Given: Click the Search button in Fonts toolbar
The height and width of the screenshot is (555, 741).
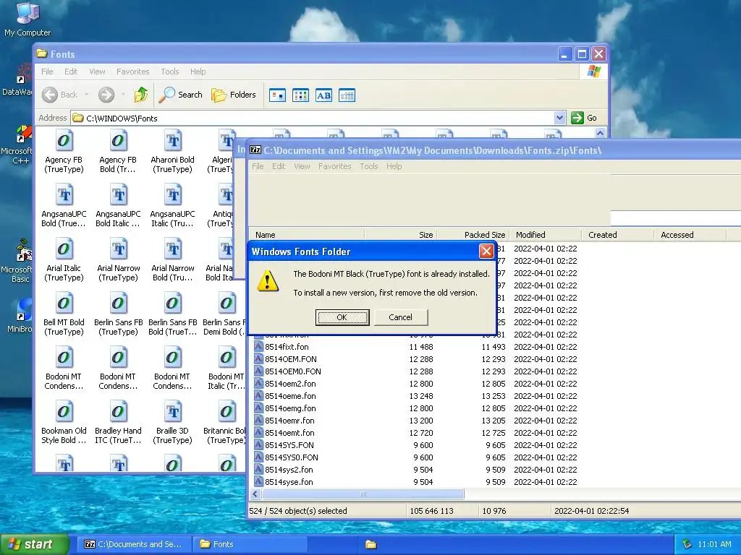Looking at the screenshot, I should click(180, 95).
